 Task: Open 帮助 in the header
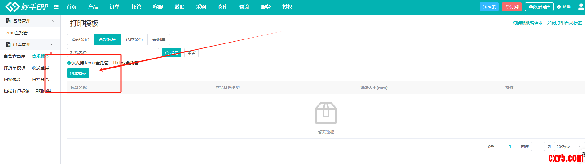(564, 7)
